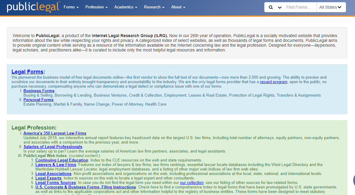Open the About menu
Image resolution: width=355 pixels, height=195 pixels.
click(178, 7)
